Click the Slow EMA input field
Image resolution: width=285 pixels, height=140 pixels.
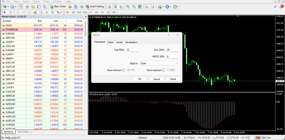click(x=172, y=50)
